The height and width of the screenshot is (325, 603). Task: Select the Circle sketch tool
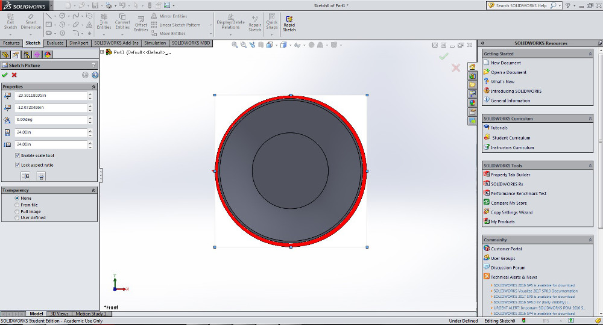pos(62,16)
